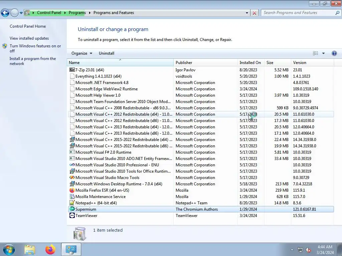Screen dimensions: 342x256
Task: Sort by the Publisher column header
Action: 206,62
